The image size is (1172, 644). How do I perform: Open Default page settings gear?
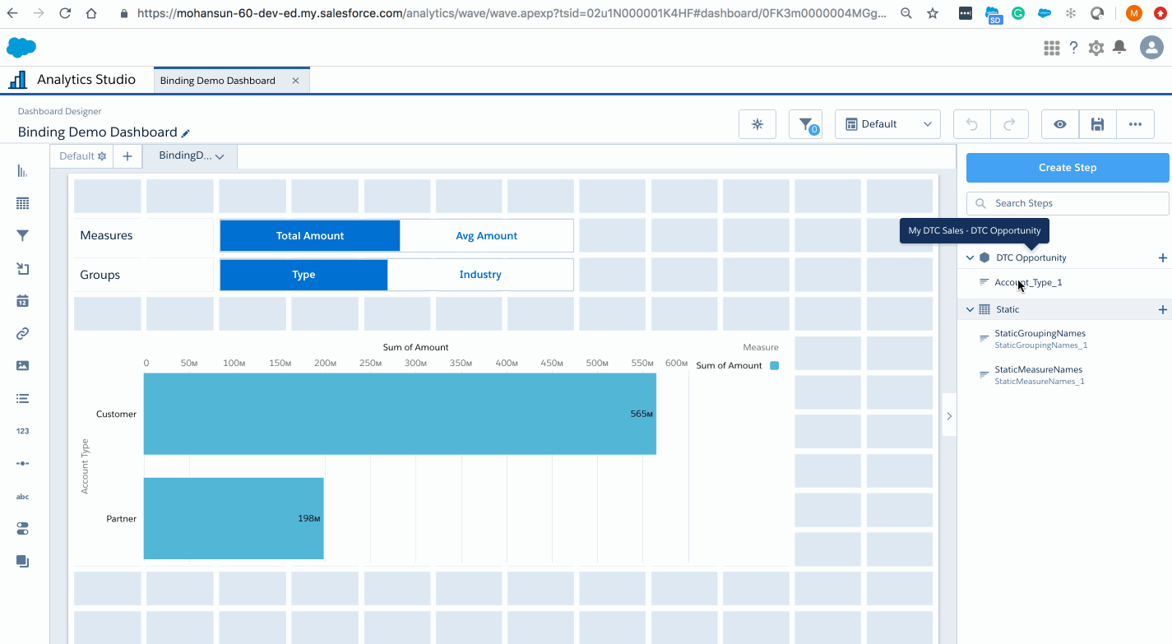click(102, 156)
